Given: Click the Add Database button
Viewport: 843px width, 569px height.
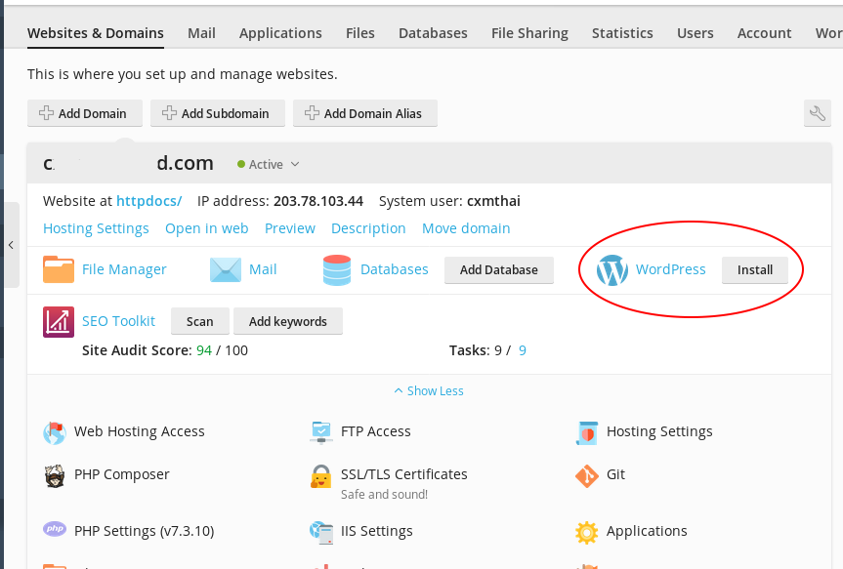Looking at the screenshot, I should [498, 270].
